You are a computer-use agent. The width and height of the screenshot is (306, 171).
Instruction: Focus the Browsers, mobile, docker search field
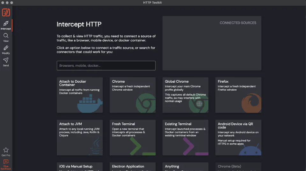pos(106,65)
